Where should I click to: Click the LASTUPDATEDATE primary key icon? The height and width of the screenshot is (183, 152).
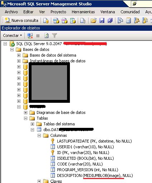coord(53,141)
